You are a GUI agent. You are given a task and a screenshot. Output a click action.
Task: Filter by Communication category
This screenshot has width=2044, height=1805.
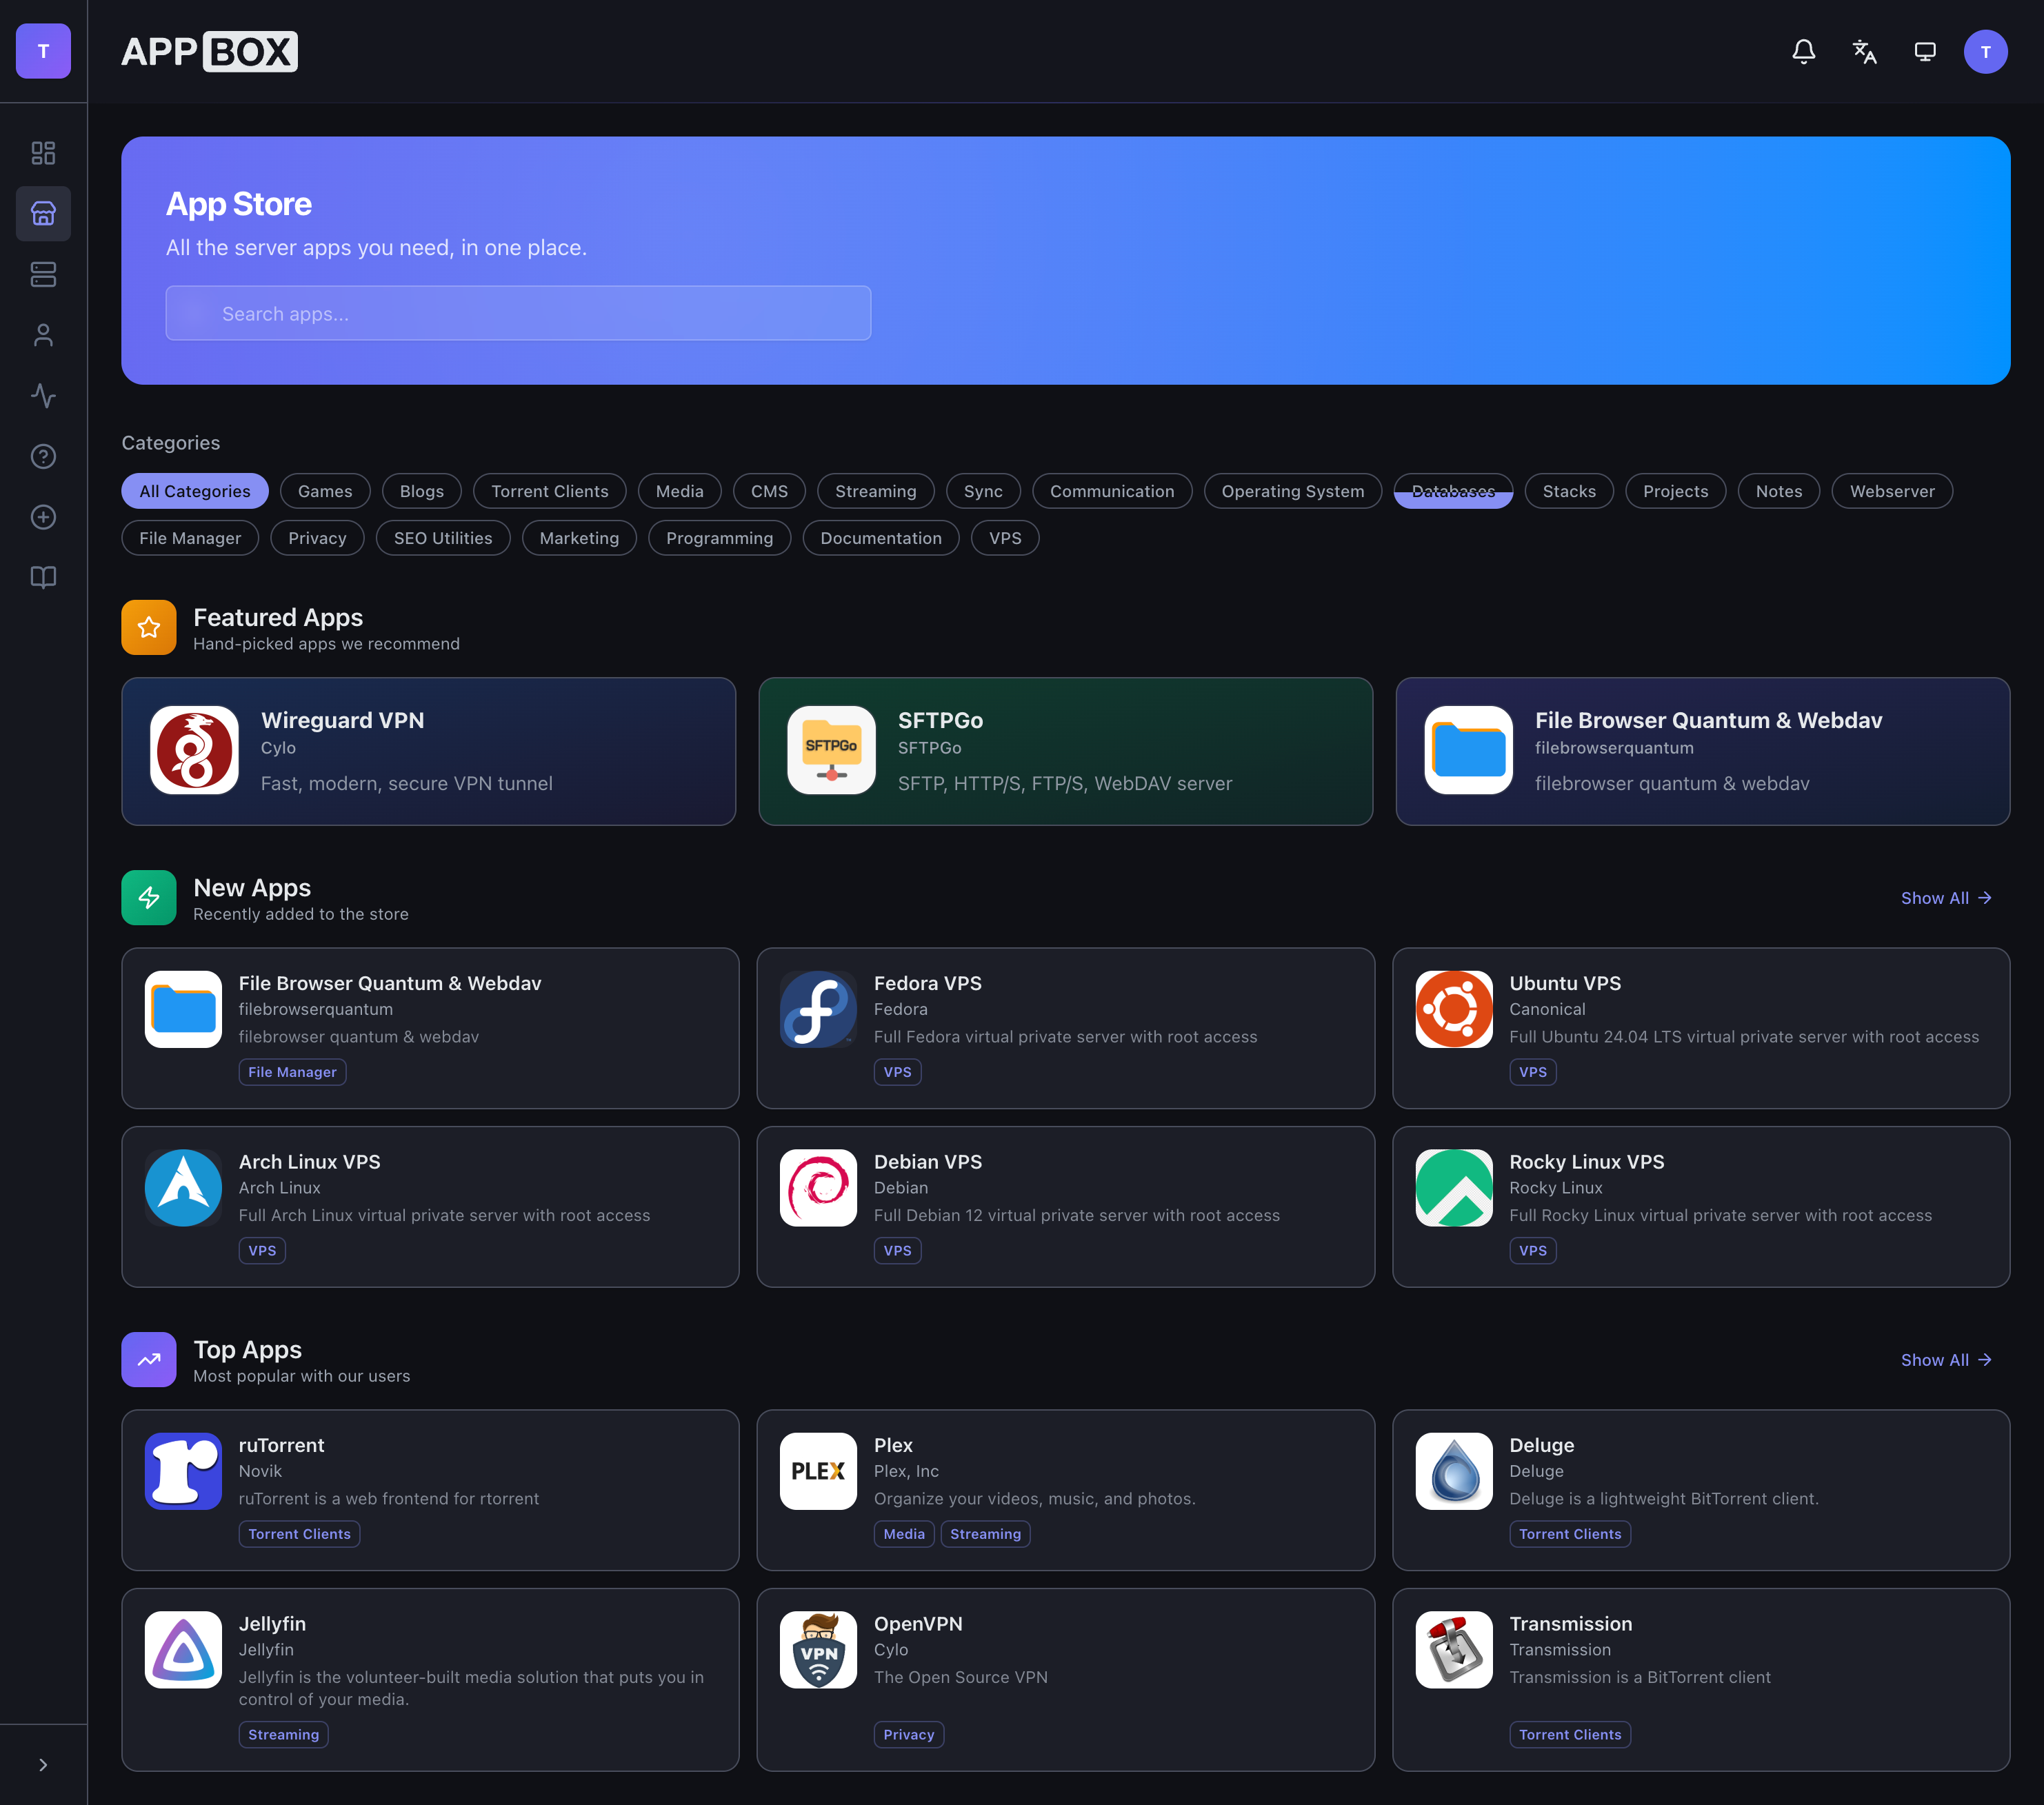(1112, 491)
